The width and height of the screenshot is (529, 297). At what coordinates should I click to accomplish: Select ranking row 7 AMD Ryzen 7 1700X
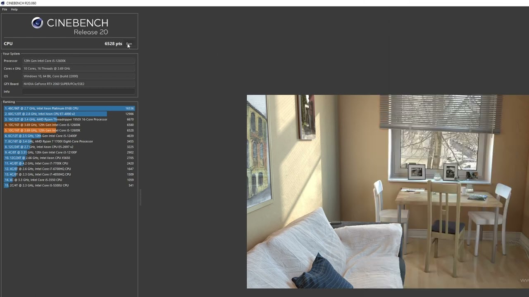click(x=69, y=141)
